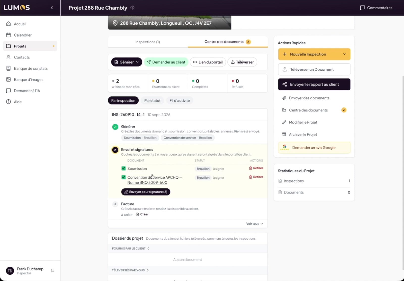Screen dimensions: 404x281
Task: Uncheck the Convention de service APCHQ checkbox
Action: point(123,177)
